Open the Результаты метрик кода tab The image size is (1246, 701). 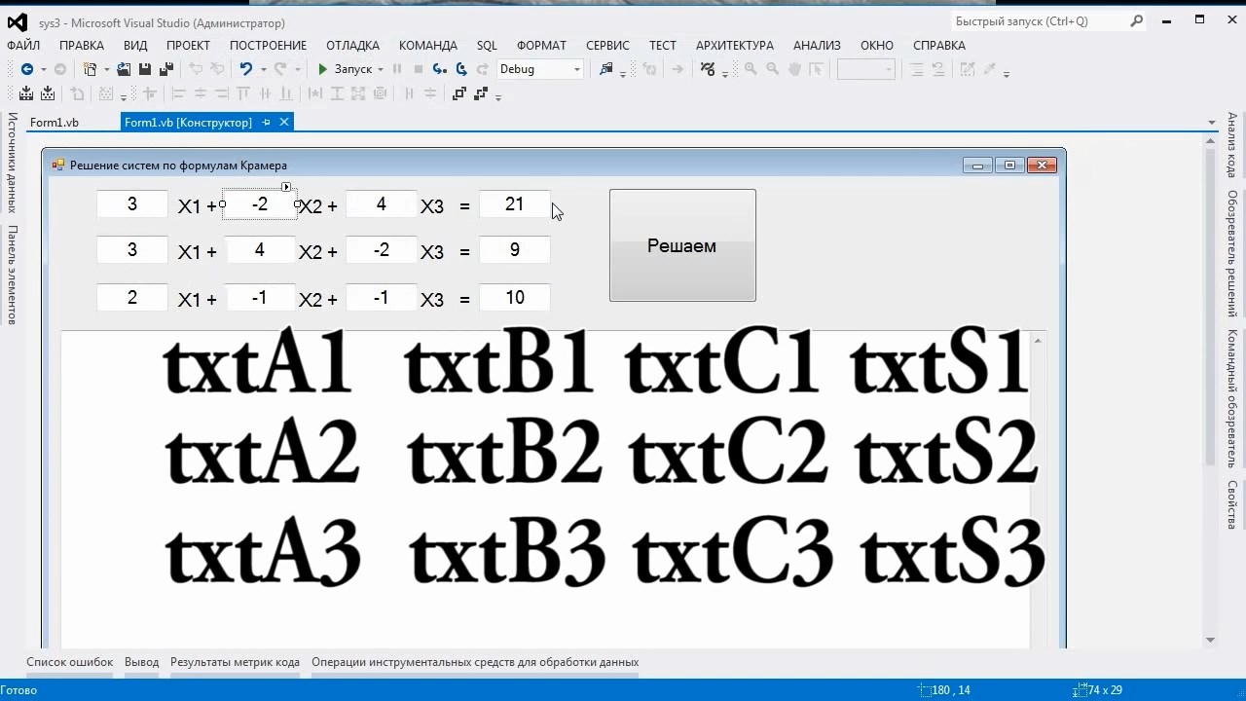point(235,662)
